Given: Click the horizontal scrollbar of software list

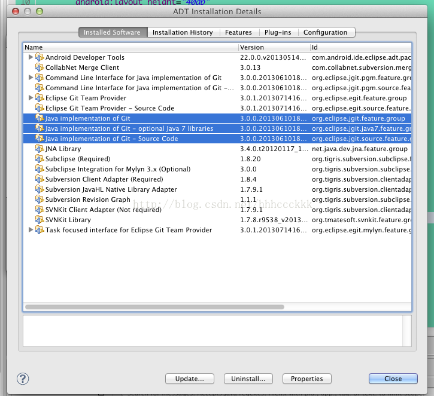Looking at the screenshot, I should coord(154,307).
